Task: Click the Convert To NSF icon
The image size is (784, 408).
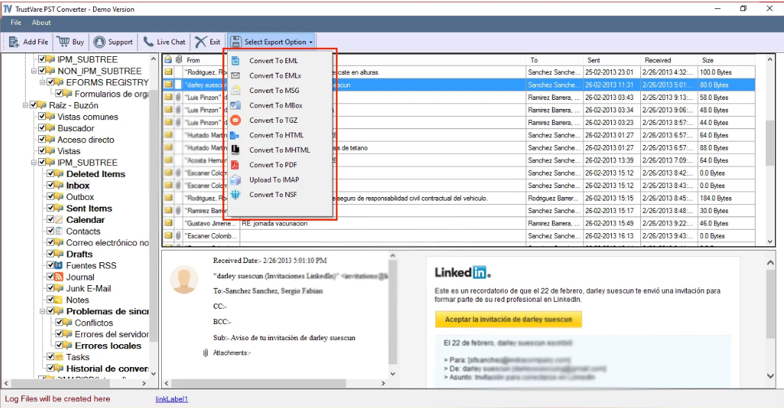Action: pos(235,195)
